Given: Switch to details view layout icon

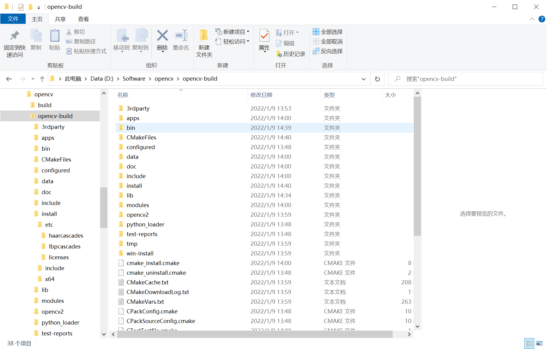Looking at the screenshot, I should coord(530,344).
